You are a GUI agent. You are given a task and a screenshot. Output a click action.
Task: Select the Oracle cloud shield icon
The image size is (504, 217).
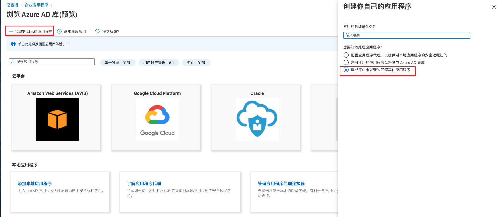pyautogui.click(x=257, y=119)
